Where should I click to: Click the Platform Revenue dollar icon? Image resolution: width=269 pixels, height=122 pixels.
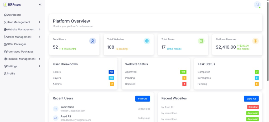[x=255, y=41]
